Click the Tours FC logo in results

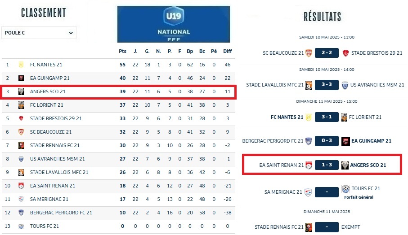coord(345,189)
